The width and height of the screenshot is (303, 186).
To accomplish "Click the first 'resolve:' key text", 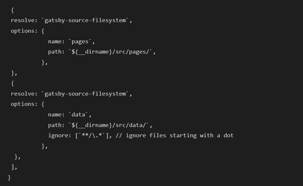I will tap(24, 20).
